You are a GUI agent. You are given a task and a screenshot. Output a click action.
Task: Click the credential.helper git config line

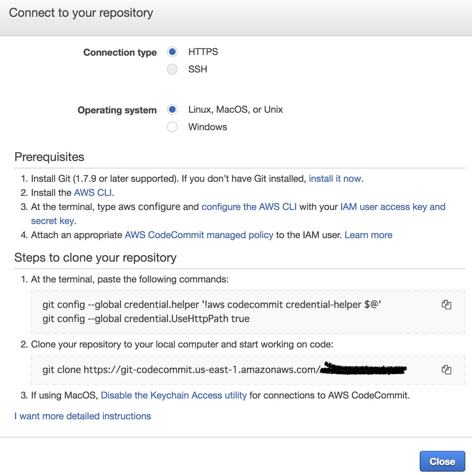tap(212, 305)
